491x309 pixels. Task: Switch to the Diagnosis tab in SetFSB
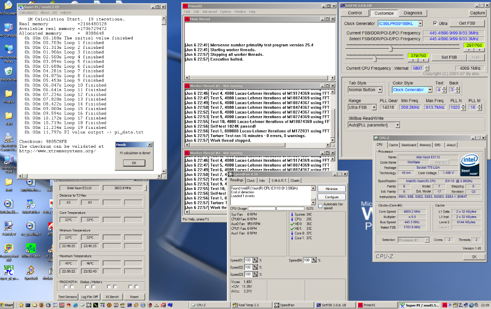(x=413, y=13)
